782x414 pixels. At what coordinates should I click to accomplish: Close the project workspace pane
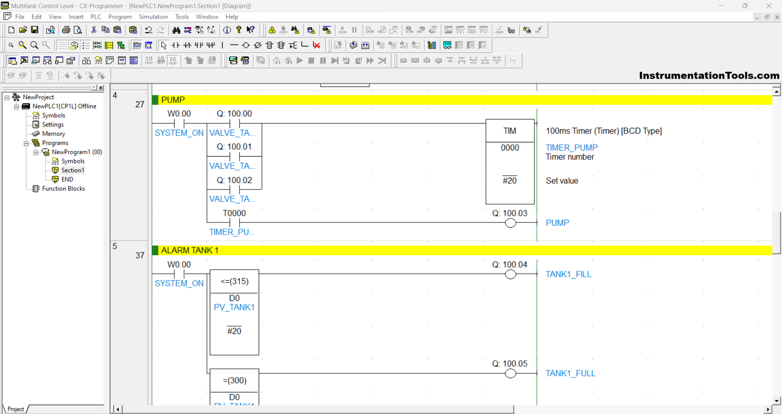101,87
